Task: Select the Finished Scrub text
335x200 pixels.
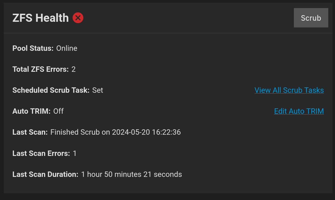Action: tap(75, 132)
